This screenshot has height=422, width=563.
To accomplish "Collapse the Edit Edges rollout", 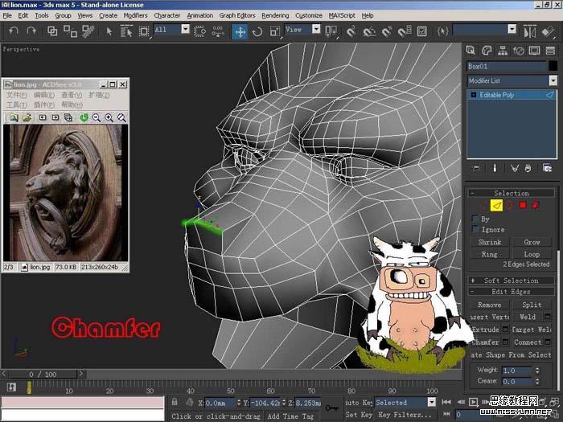I will (511, 291).
